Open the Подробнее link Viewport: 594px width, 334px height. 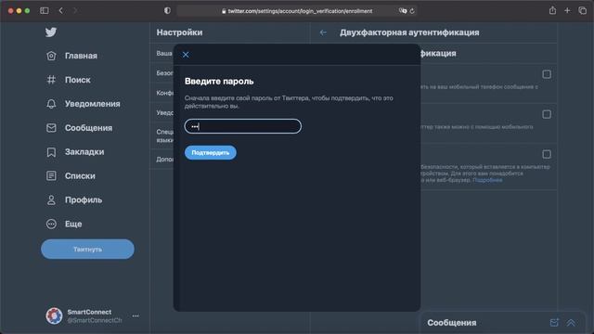487,180
